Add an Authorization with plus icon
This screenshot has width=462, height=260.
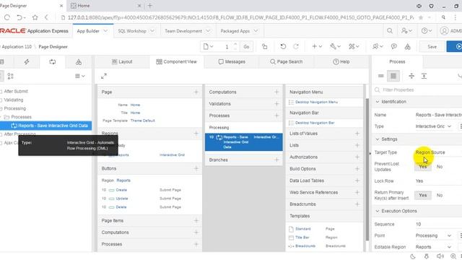coord(357,157)
